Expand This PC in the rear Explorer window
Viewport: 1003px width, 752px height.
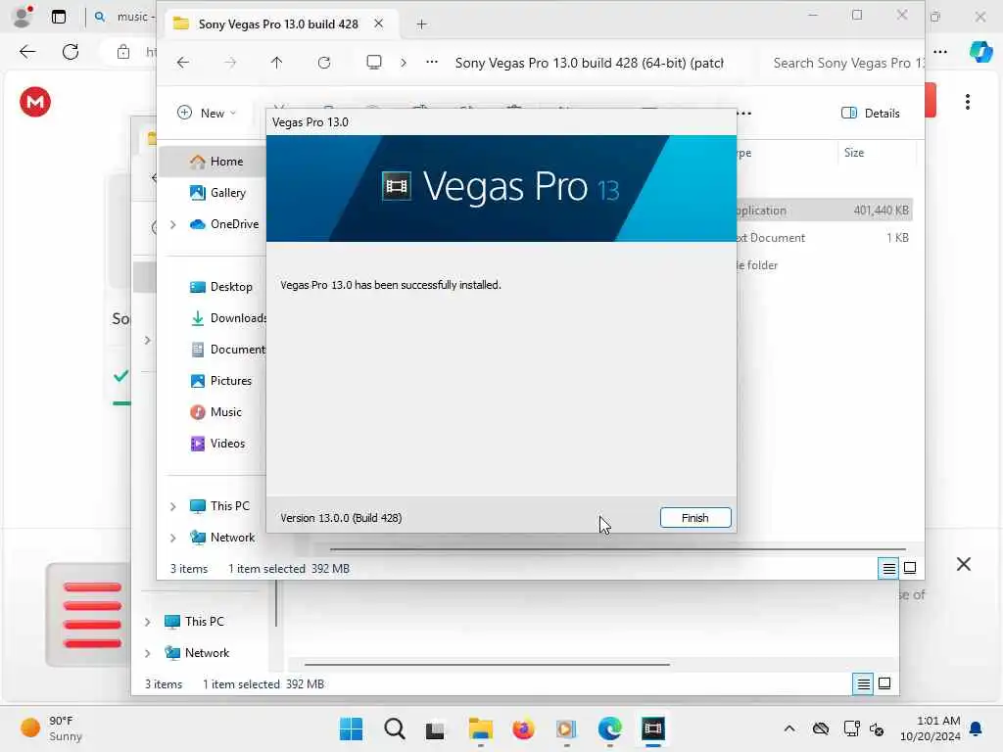pos(147,622)
